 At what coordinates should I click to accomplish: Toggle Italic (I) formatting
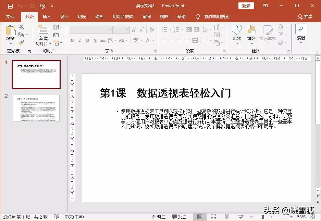click(79, 40)
